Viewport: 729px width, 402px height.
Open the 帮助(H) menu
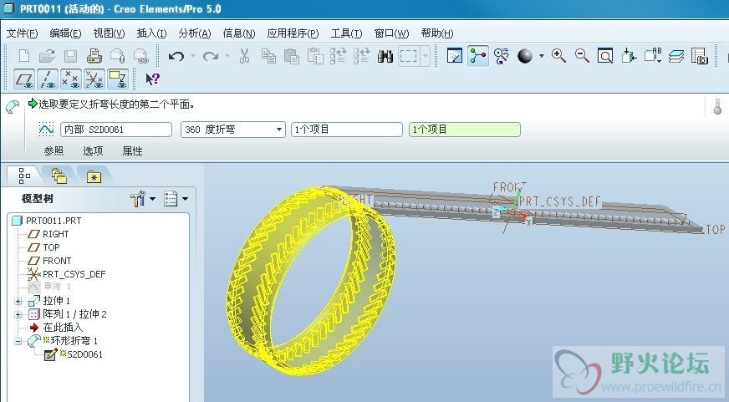click(437, 33)
